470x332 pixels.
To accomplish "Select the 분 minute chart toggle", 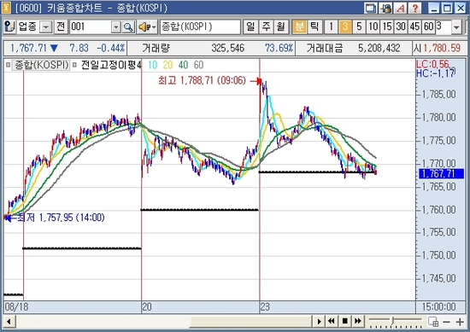I will coord(299,27).
